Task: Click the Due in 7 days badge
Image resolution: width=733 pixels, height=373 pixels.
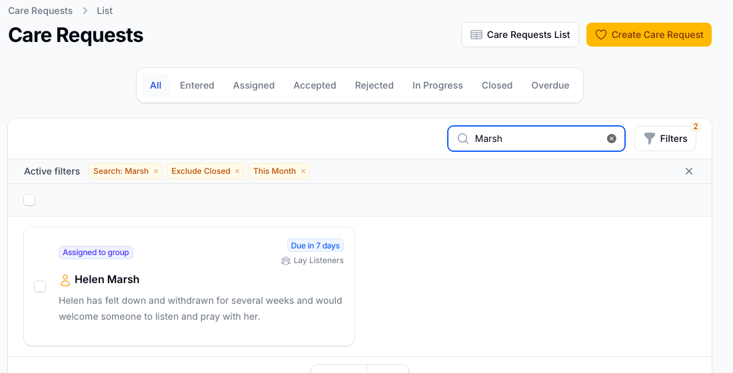Action: [x=315, y=245]
